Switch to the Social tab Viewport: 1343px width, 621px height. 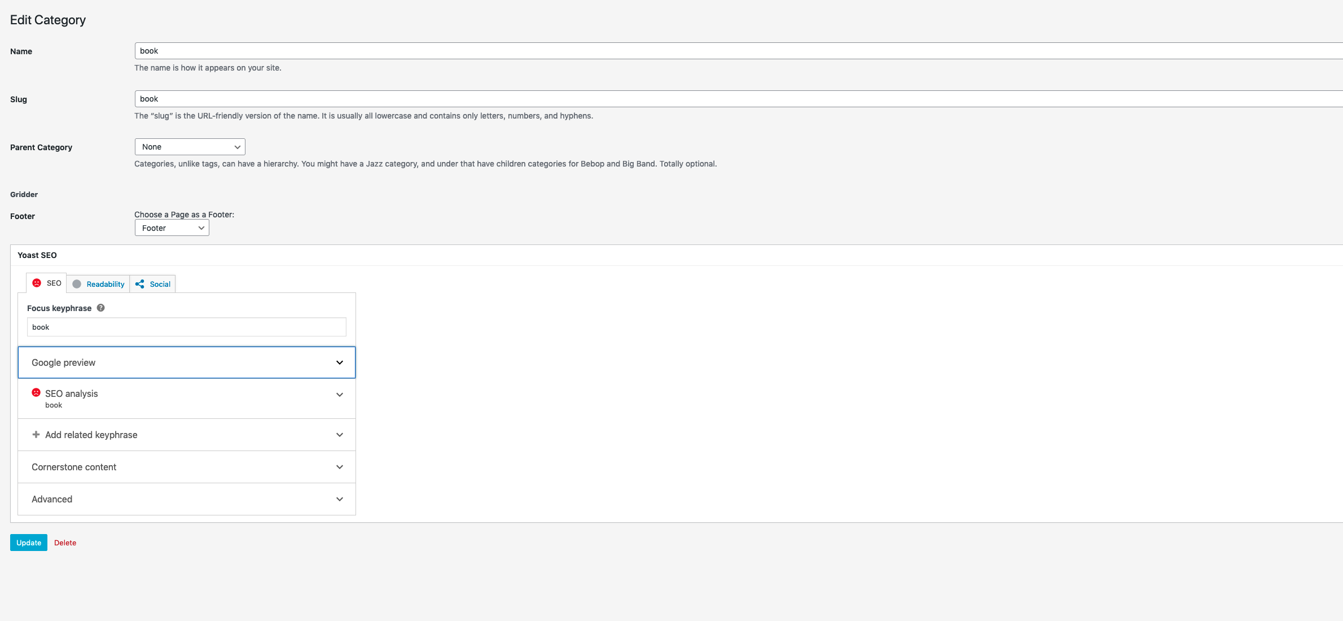tap(160, 284)
